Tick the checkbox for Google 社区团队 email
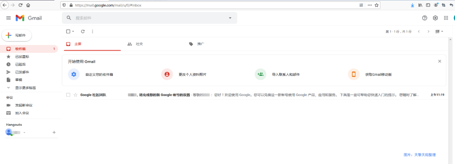Screen dimensions: 455x164 68,95
